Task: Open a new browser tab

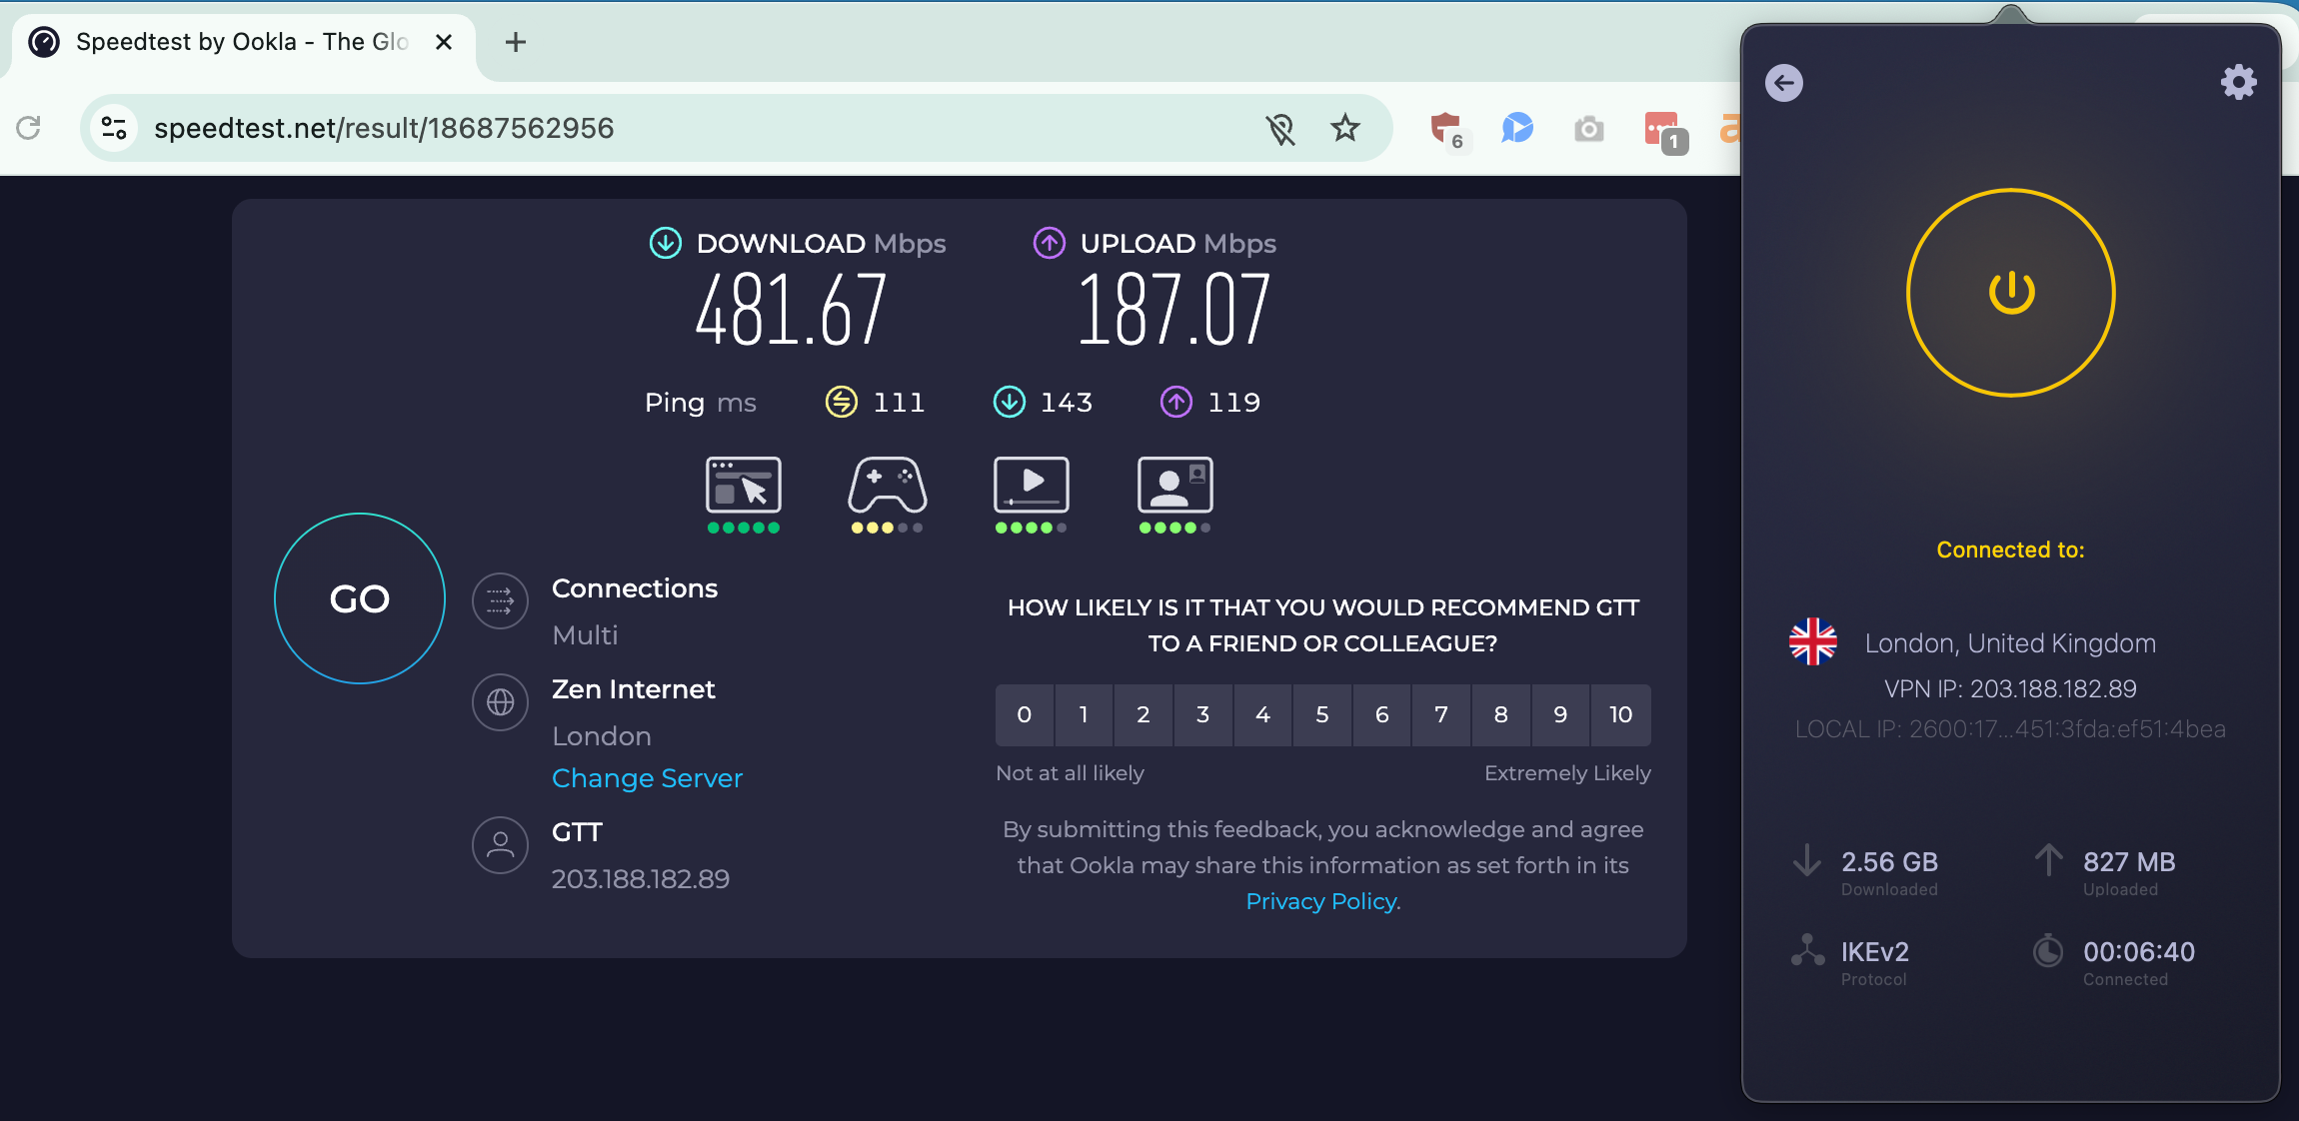Action: click(x=514, y=42)
